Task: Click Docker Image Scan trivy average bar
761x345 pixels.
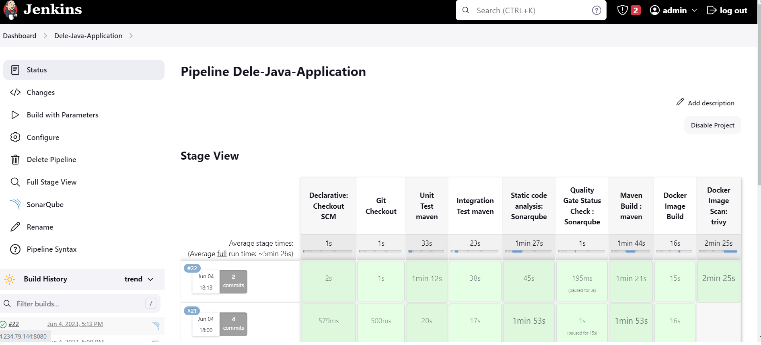Action: point(718,251)
